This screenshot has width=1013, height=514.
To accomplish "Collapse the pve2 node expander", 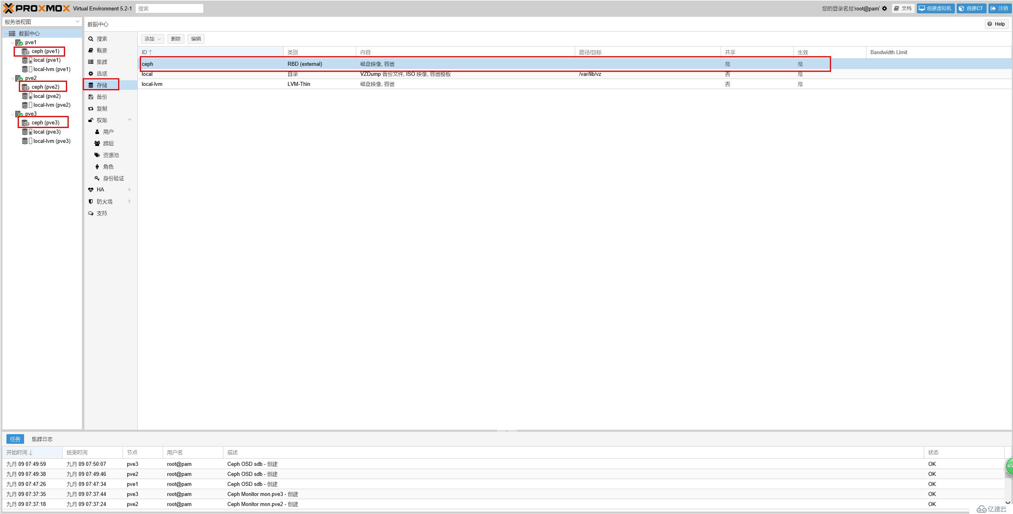I will point(12,78).
